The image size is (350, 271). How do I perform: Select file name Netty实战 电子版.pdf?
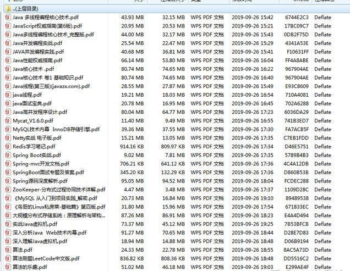click(37, 138)
